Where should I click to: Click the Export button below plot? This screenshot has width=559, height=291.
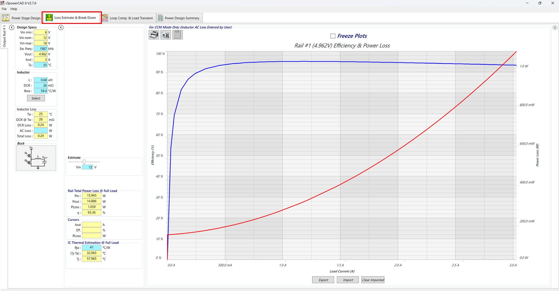pyautogui.click(x=323, y=280)
